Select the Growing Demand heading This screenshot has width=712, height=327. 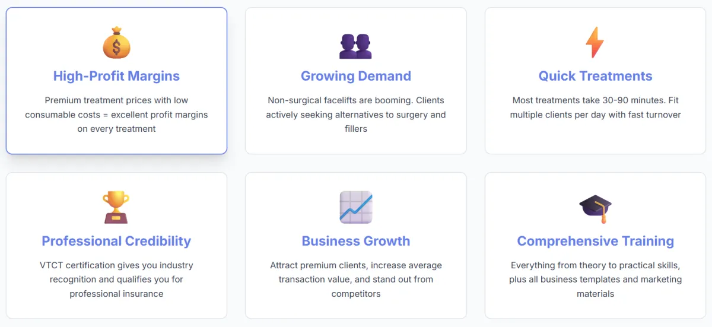click(356, 76)
